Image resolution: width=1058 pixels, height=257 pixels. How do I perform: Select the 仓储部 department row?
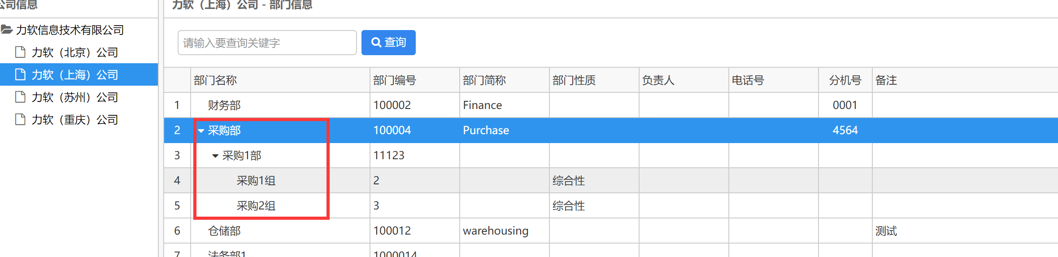[x=224, y=231]
